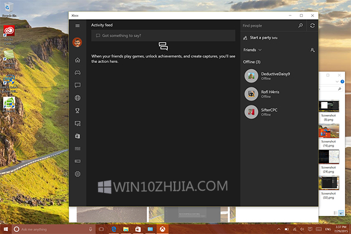This screenshot has width=351, height=234.
Task: Click DeductiveDaisy9's avatar picture
Action: click(251, 76)
